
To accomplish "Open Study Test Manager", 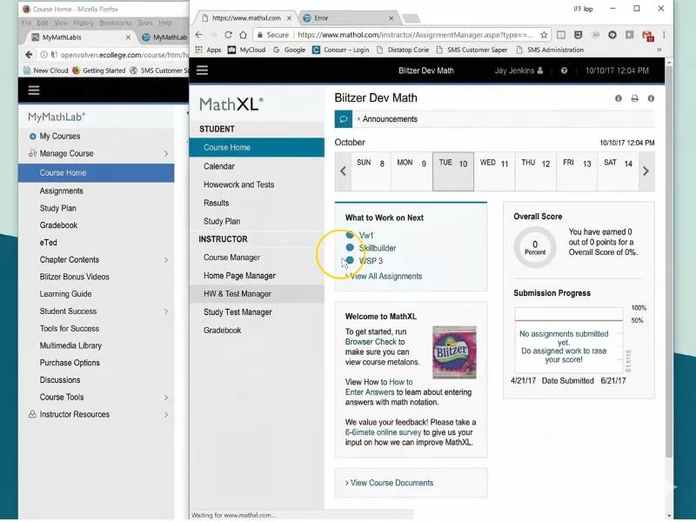I will click(x=257, y=312).
